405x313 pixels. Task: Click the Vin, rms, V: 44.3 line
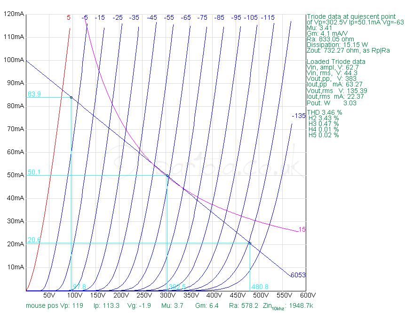[x=332, y=73]
